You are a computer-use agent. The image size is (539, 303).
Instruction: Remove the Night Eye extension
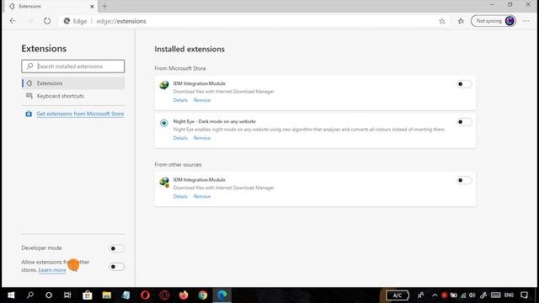tap(202, 138)
